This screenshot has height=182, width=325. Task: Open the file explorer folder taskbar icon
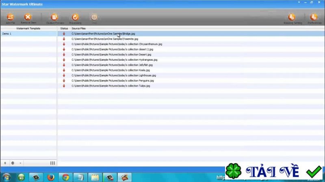click(x=95, y=177)
